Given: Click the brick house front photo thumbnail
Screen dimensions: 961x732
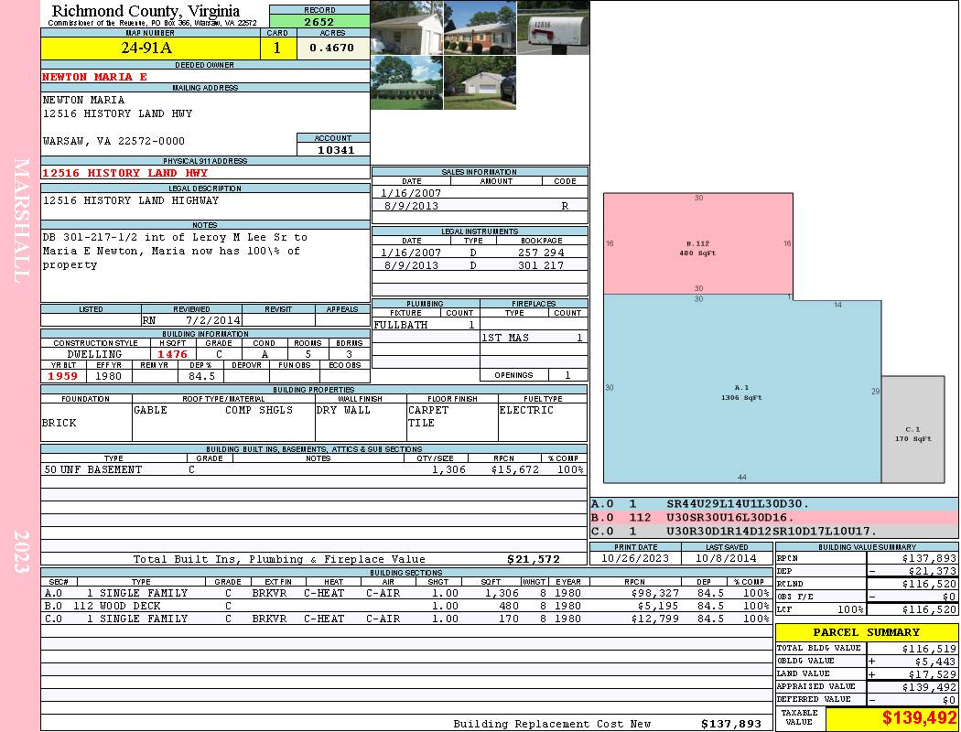Looking at the screenshot, I should [480, 27].
